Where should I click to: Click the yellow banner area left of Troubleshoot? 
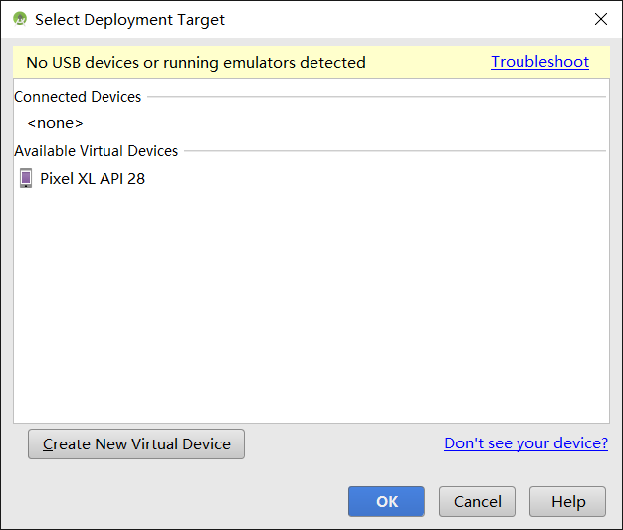point(428,62)
